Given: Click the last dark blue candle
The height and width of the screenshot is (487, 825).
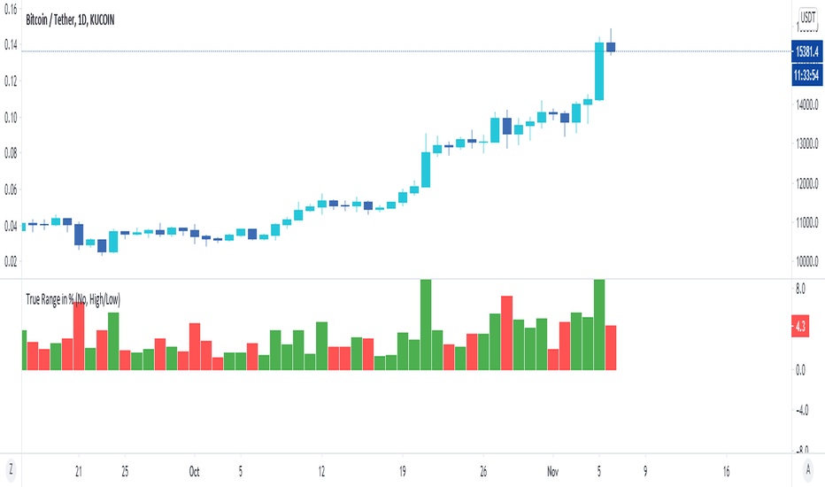Looking at the screenshot, I should click(x=611, y=47).
